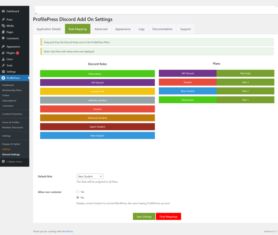Switch to the Role Mapping tab
This screenshot has height=235, width=278.
pos(78,29)
